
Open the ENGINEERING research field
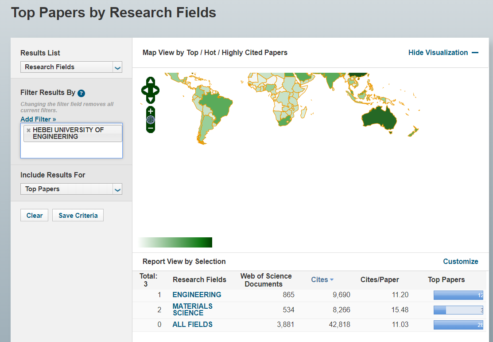tap(197, 295)
